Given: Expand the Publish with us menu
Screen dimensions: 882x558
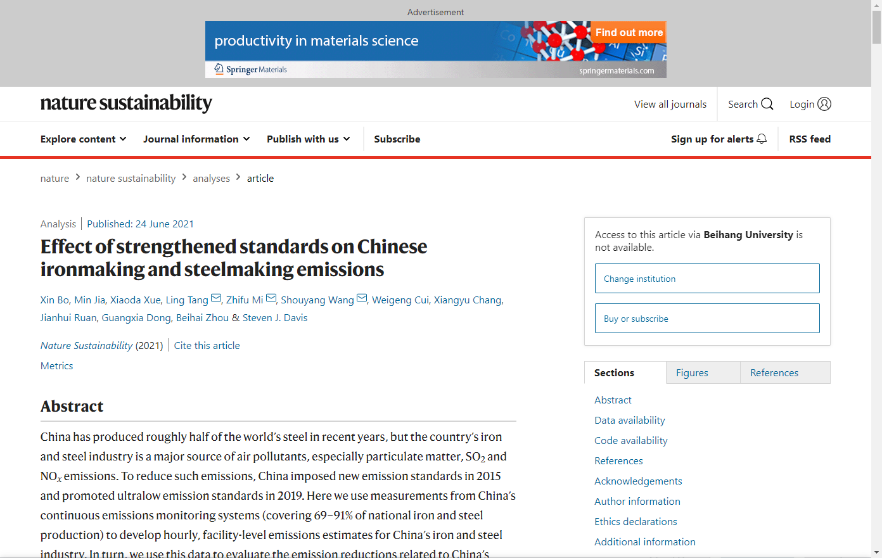Looking at the screenshot, I should click(x=308, y=139).
